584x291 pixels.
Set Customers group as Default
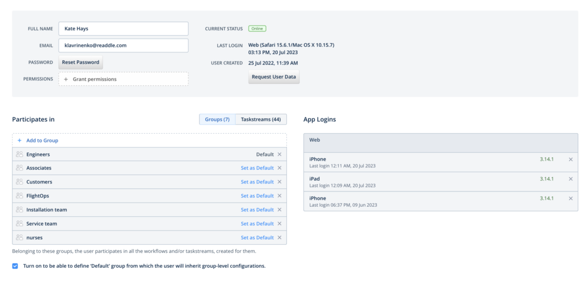[257, 182]
